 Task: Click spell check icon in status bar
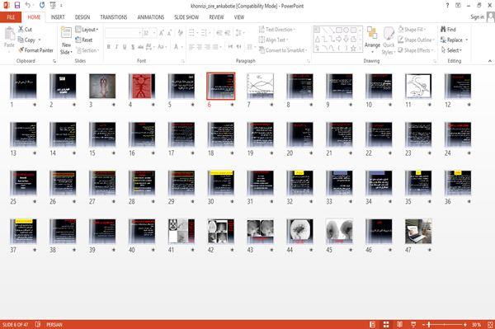[x=38, y=324]
